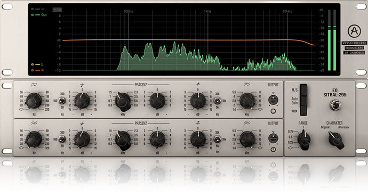Click upper channel low-pass filter symbol
The width and height of the screenshot is (368, 196).
click(247, 84)
